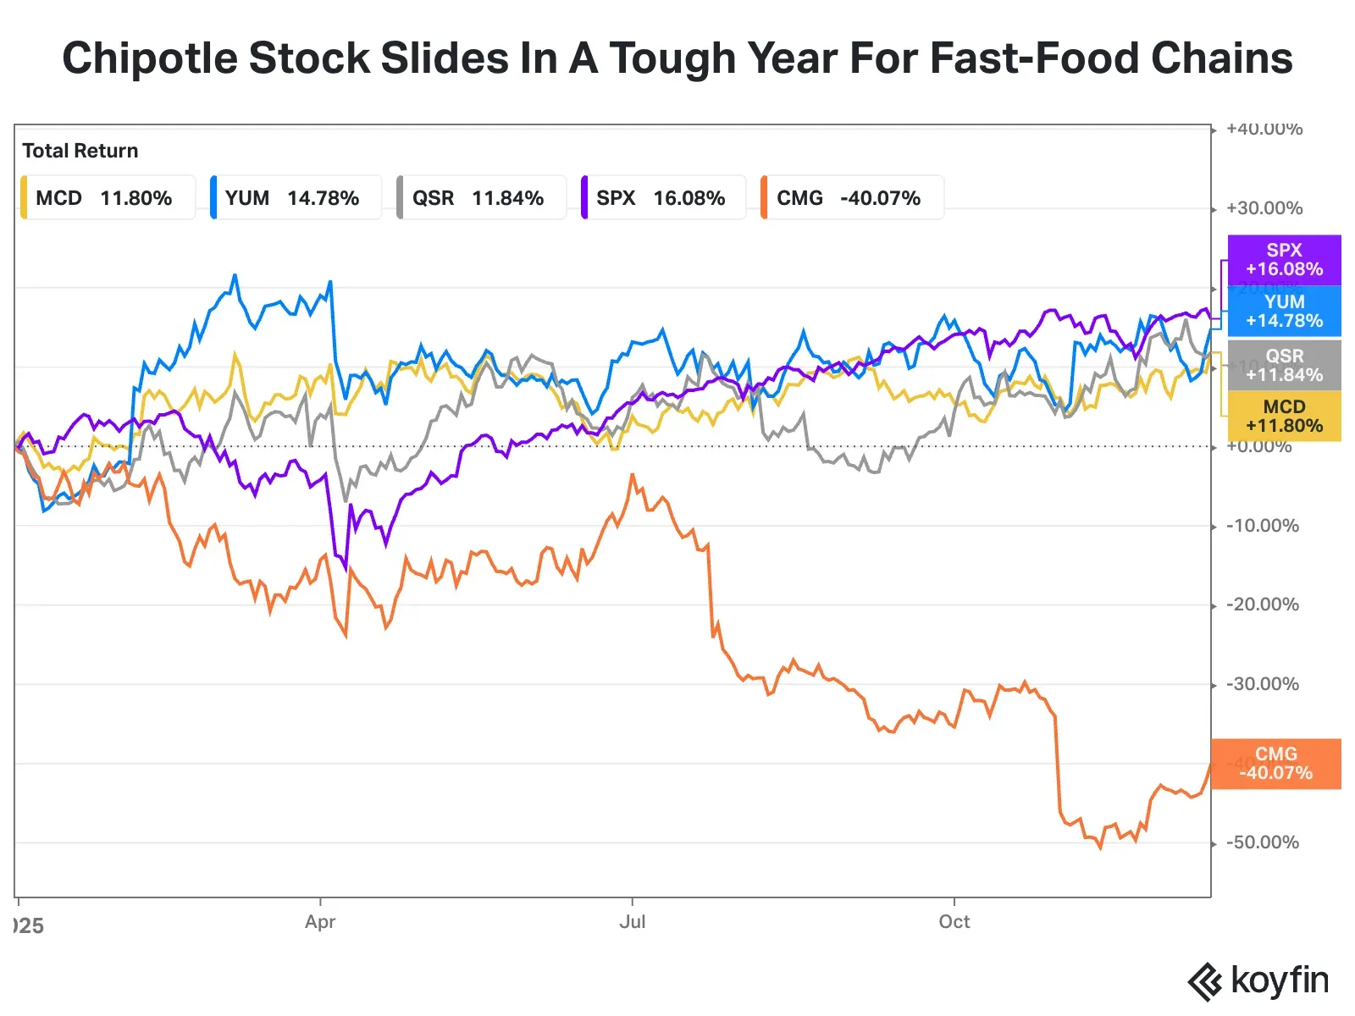The width and height of the screenshot is (1355, 1016).
Task: Click the Oct label on time axis
Action: (954, 922)
